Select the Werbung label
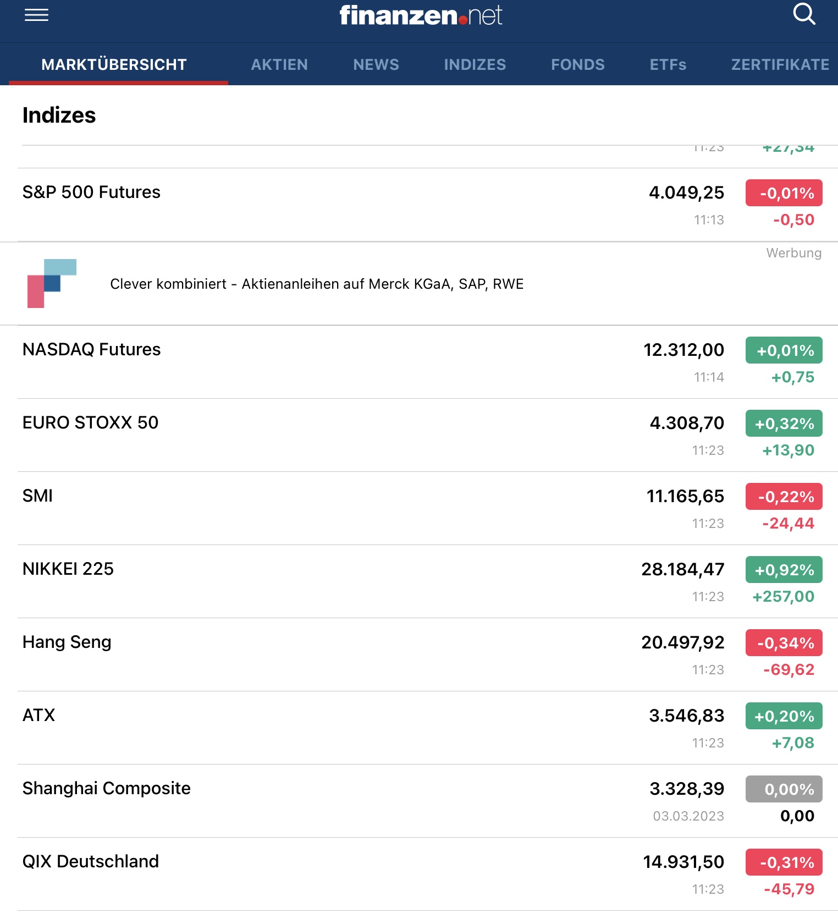 click(x=793, y=253)
